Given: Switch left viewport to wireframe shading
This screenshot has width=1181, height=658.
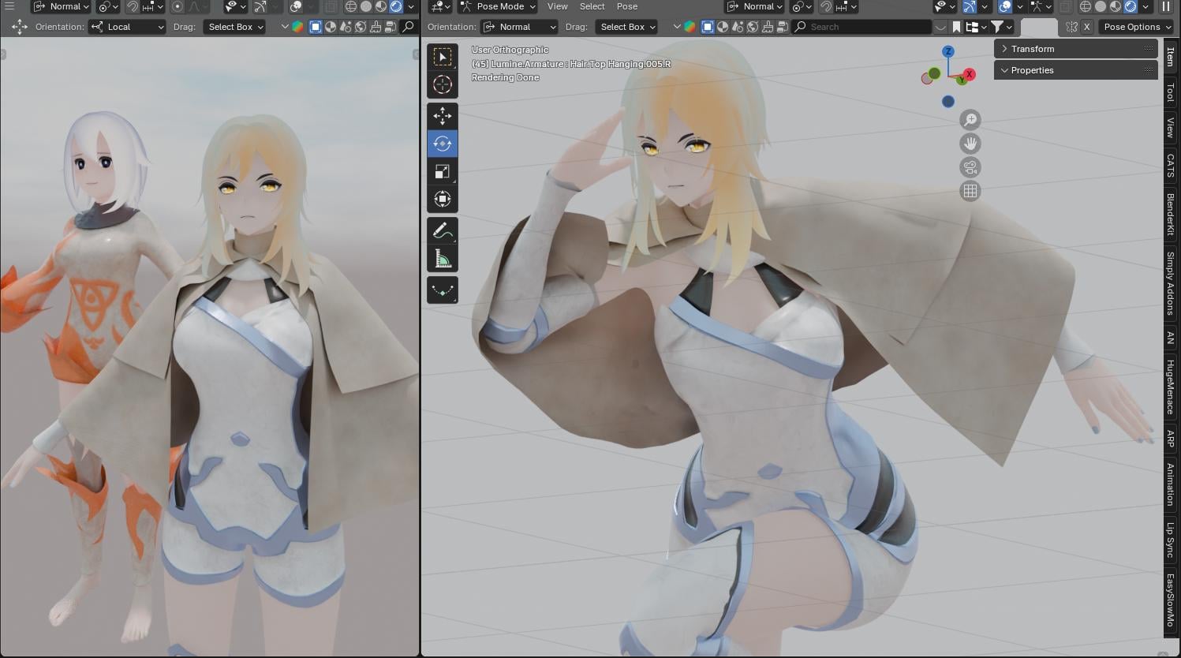Looking at the screenshot, I should point(351,6).
